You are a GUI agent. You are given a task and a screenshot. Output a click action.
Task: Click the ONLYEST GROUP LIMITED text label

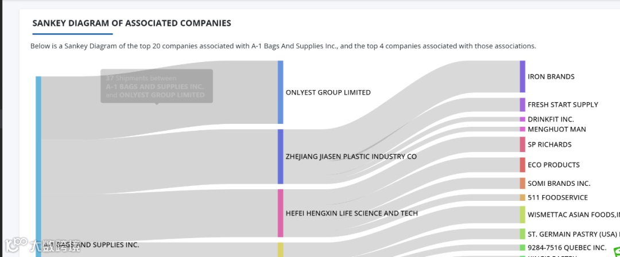(328, 92)
